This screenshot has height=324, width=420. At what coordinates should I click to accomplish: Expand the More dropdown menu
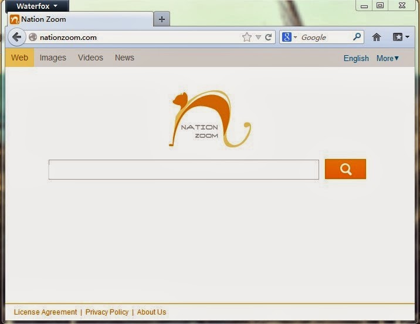(x=388, y=59)
